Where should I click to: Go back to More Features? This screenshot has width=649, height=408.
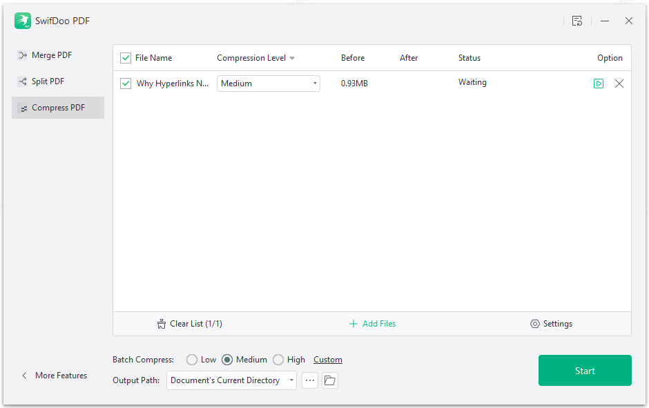click(x=55, y=376)
